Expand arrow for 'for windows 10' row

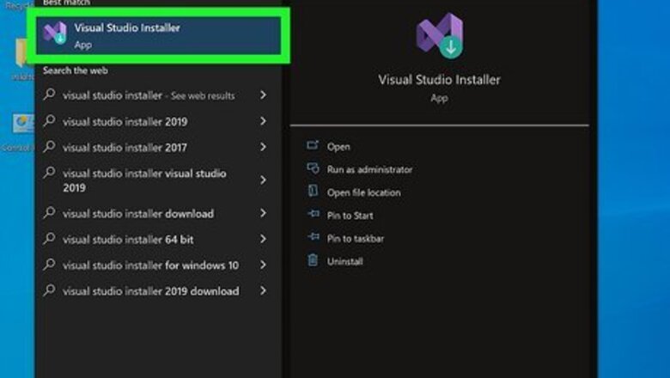coord(263,265)
